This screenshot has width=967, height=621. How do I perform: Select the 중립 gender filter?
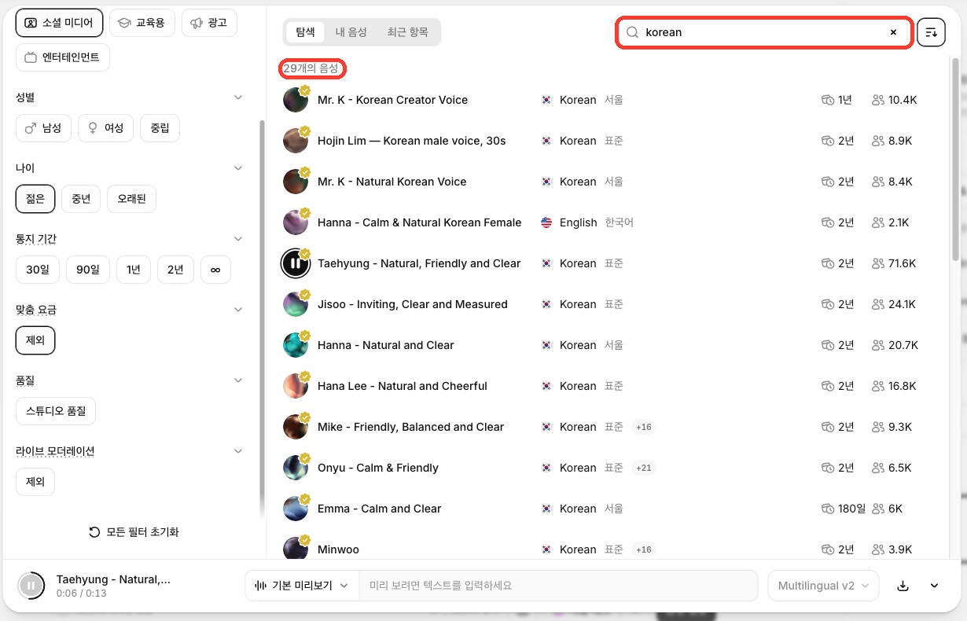pos(160,128)
